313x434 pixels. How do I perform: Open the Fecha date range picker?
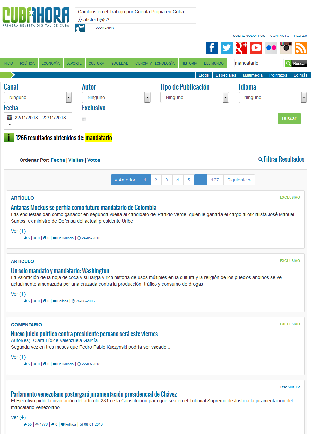coord(38,121)
